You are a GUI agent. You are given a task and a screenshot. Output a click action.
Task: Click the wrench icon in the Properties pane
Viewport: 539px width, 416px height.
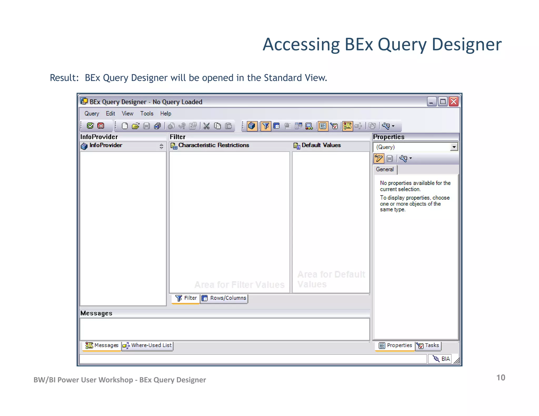point(403,159)
